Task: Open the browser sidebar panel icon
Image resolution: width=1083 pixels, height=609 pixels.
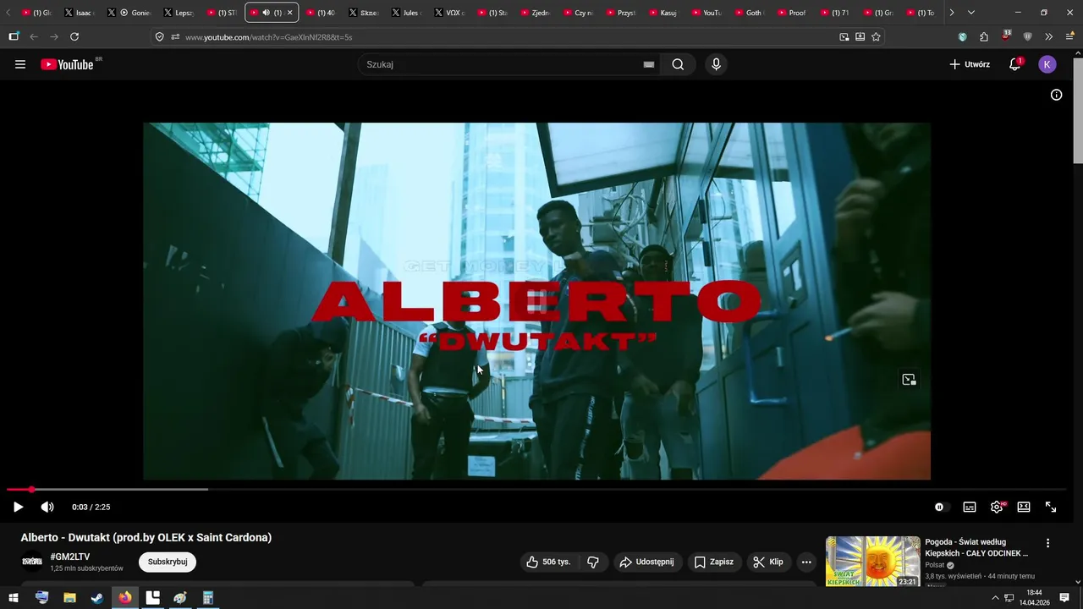Action: point(14,36)
